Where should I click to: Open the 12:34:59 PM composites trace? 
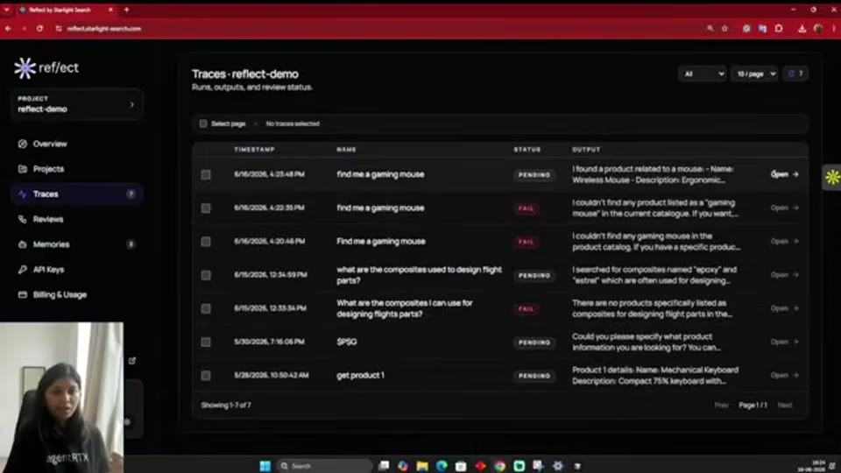click(x=785, y=275)
